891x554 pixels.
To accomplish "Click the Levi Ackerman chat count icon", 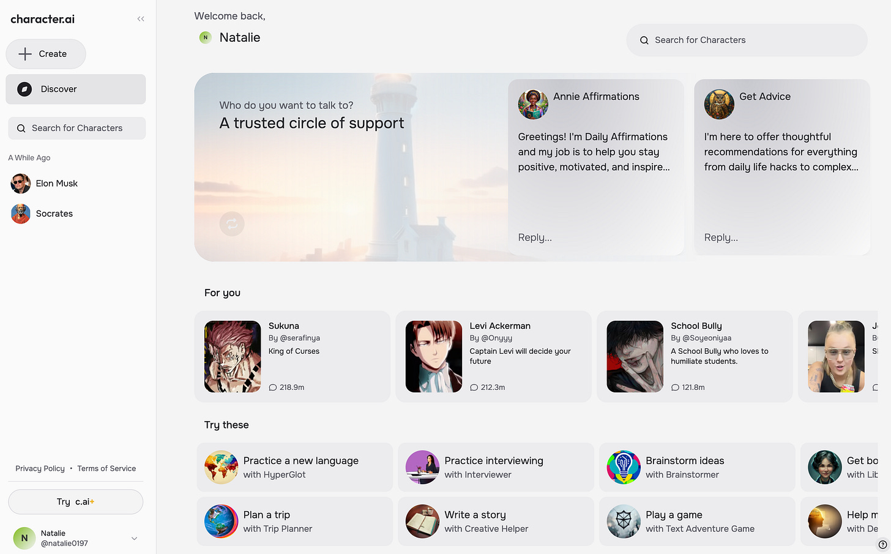I will [474, 387].
